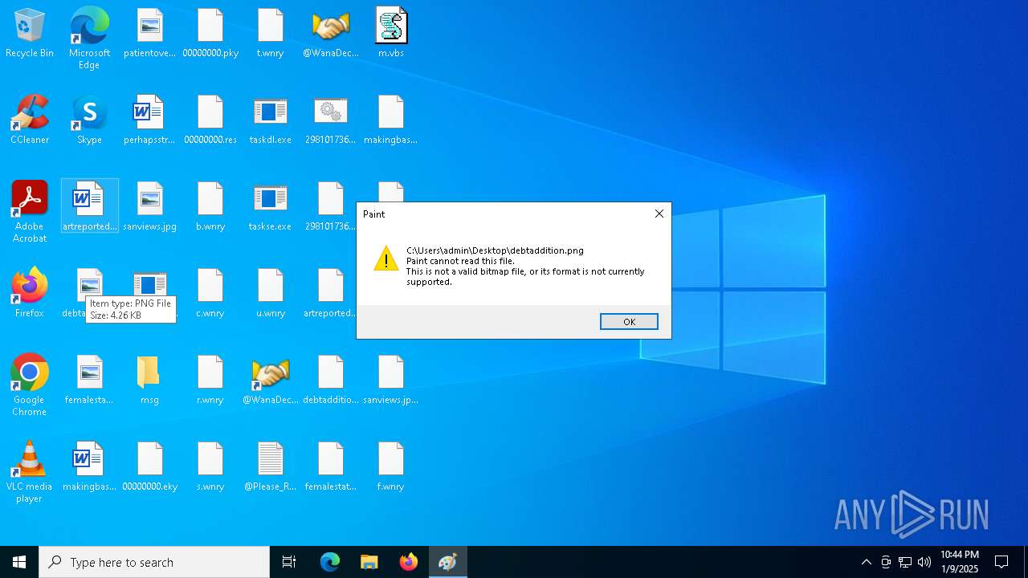Close the Paint error dialog
The image size is (1028, 578).
coord(659,214)
